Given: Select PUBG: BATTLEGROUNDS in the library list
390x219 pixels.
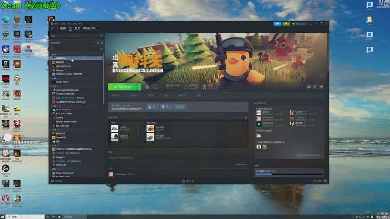Looking at the screenshot, I should pos(76,90).
